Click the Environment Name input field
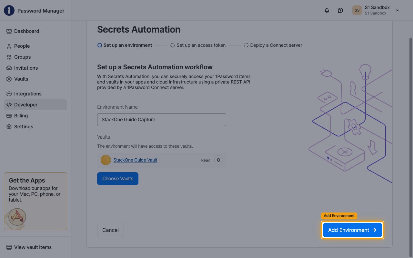The width and height of the screenshot is (413, 258). [162, 120]
